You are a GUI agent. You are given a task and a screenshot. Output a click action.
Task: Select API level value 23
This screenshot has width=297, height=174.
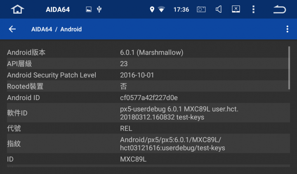pyautogui.click(x=124, y=64)
